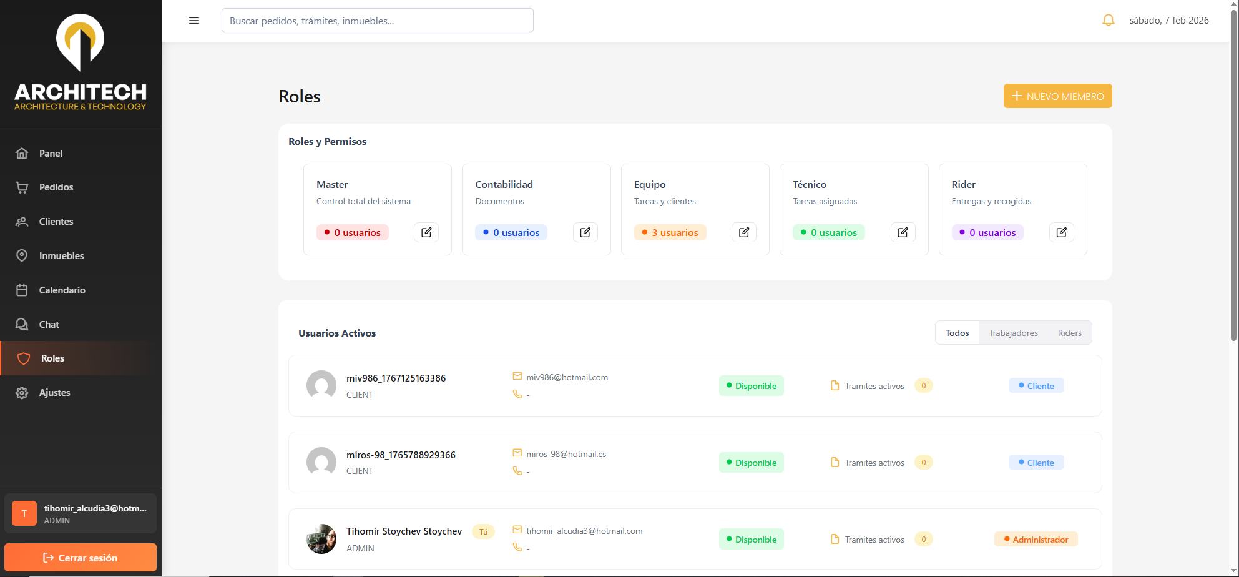Focus the Buscar pedidos search field
1239x577 pixels.
(x=377, y=21)
